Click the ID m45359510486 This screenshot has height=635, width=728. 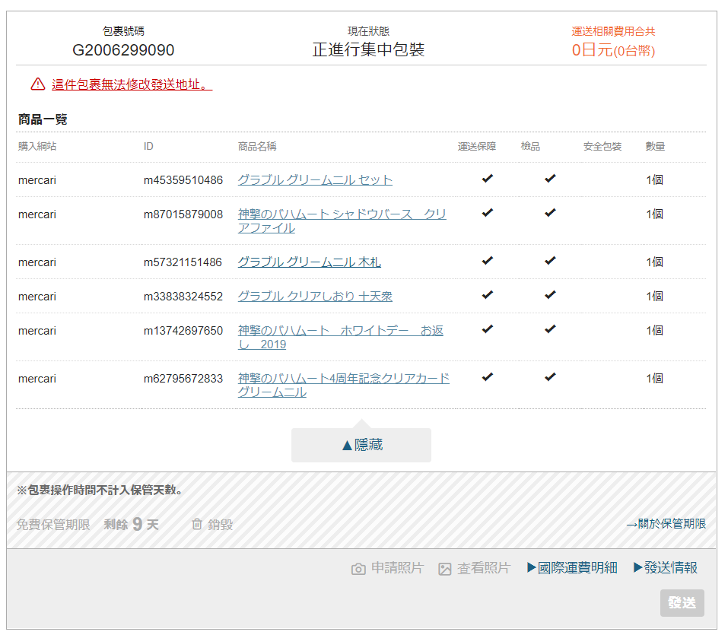[x=183, y=180]
